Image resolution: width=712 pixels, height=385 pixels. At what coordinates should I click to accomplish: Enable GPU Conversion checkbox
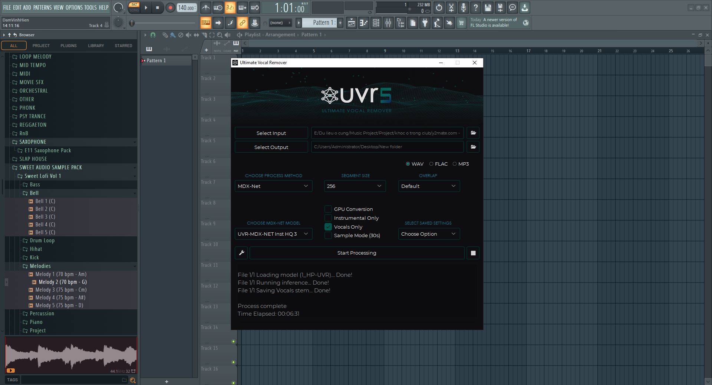pyautogui.click(x=328, y=209)
